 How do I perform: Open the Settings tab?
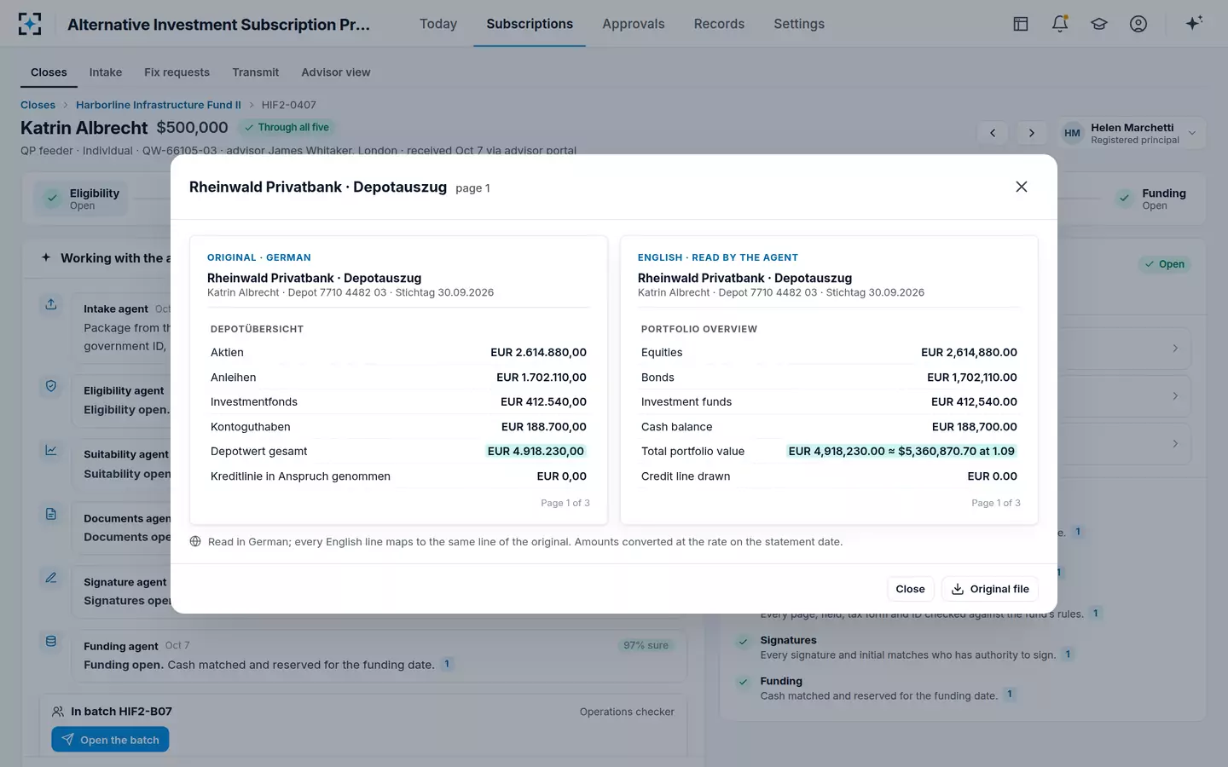tap(799, 24)
